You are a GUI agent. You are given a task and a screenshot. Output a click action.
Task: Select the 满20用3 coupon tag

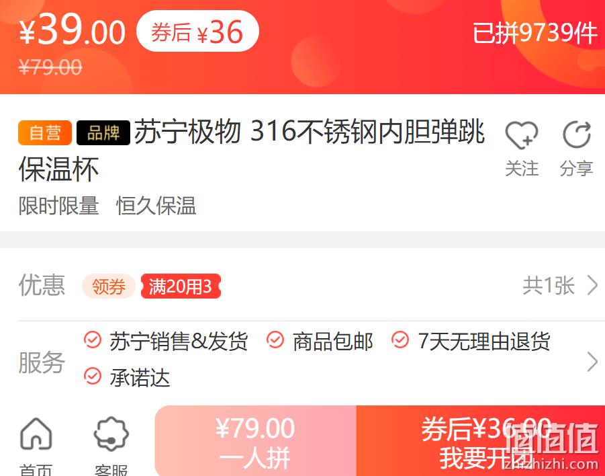(181, 286)
